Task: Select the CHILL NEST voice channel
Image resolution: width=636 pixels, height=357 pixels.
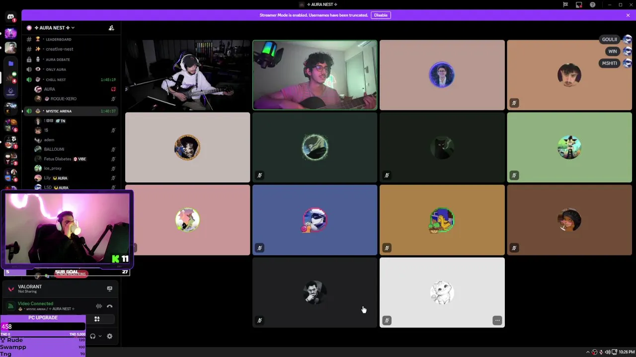Action: pos(71,79)
